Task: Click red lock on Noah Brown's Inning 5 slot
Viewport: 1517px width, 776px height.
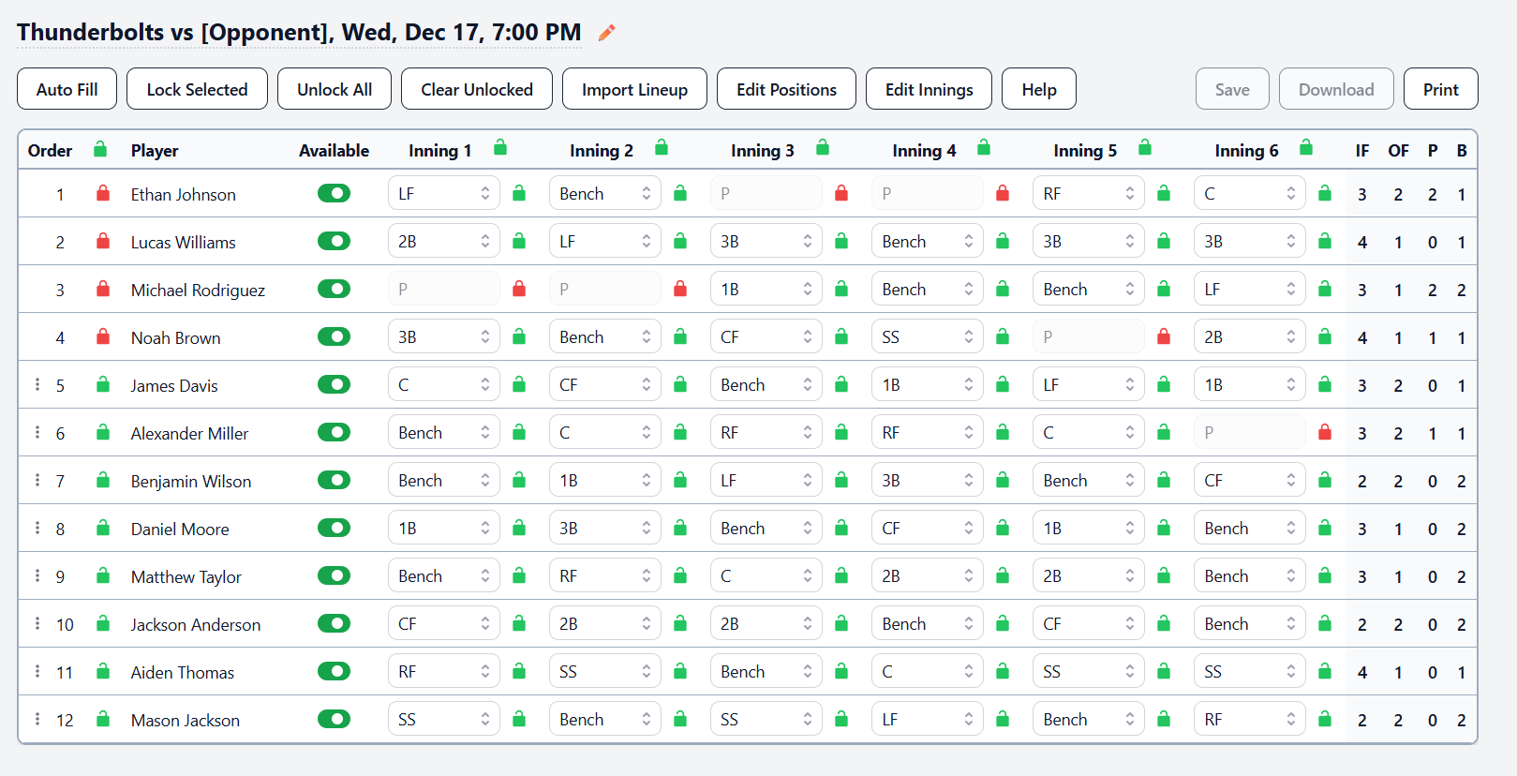Action: 1164,336
